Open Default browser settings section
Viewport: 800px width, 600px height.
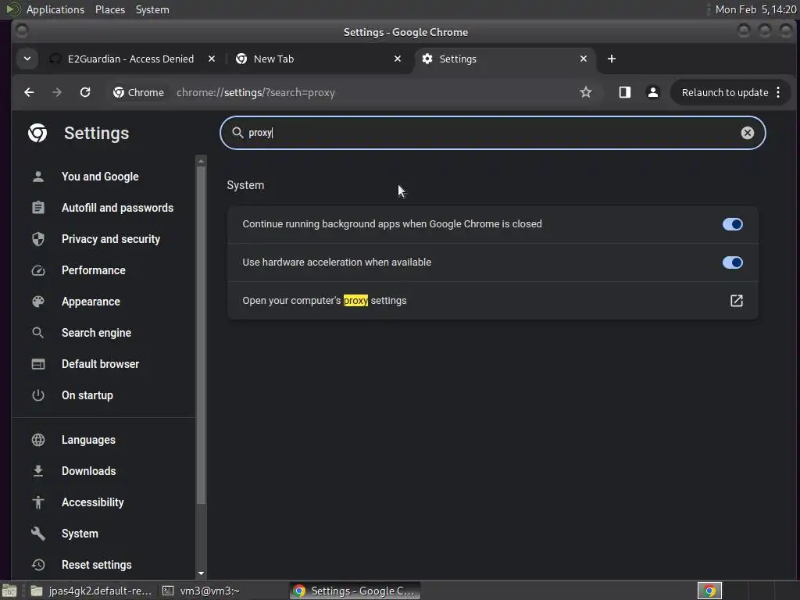click(x=101, y=364)
